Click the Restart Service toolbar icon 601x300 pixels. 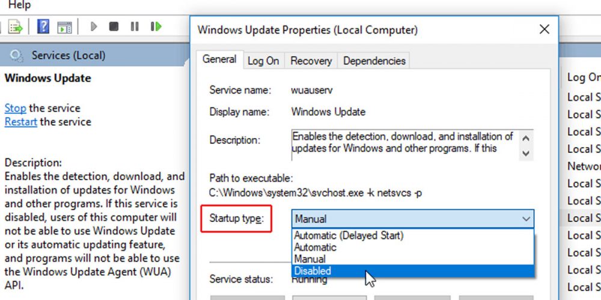pyautogui.click(x=156, y=26)
